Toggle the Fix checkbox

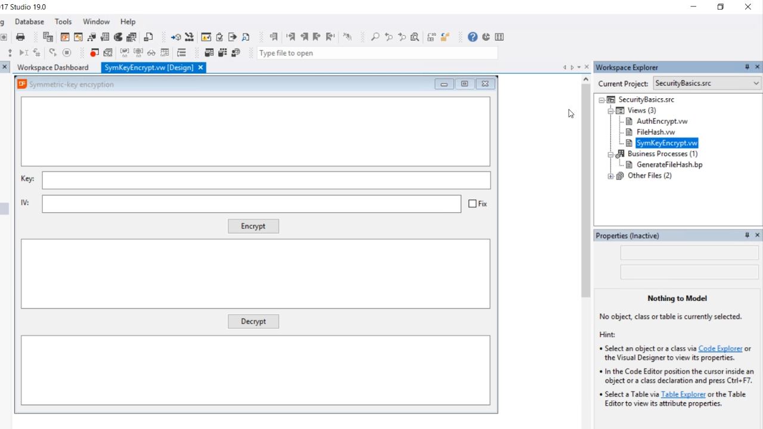pos(473,204)
